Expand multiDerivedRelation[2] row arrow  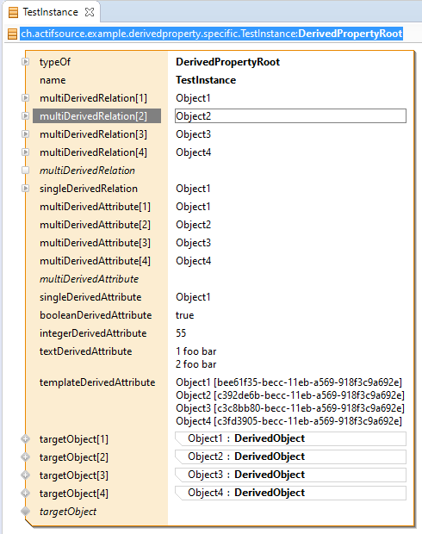[x=26, y=116]
